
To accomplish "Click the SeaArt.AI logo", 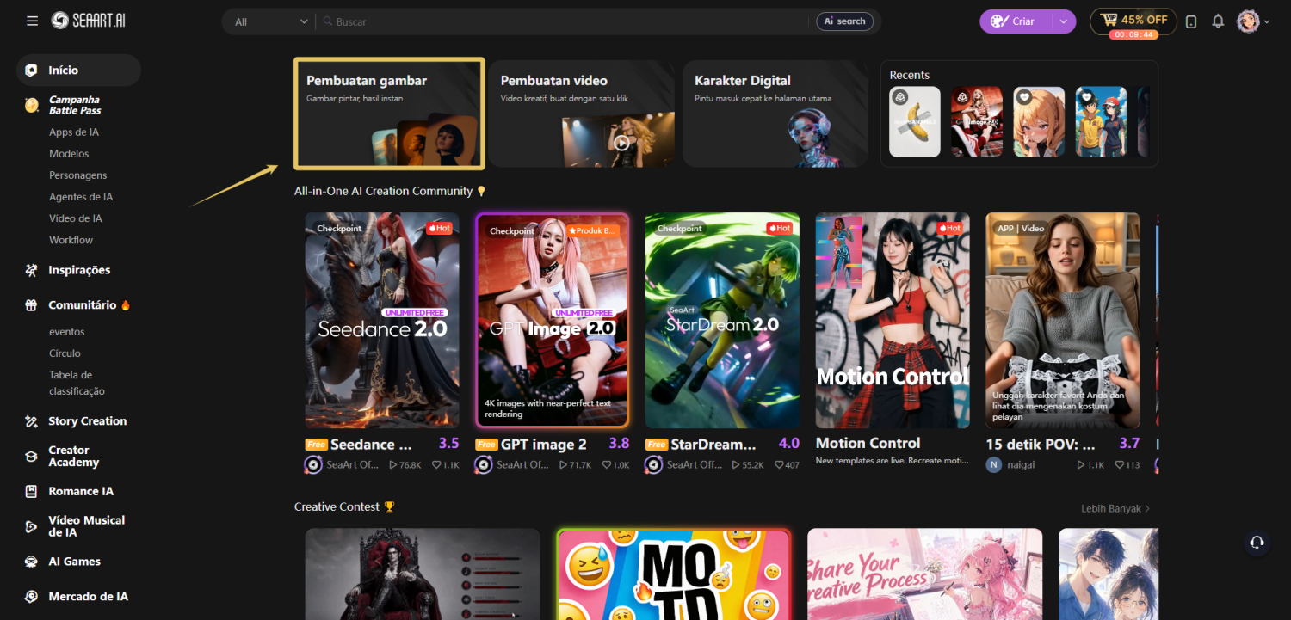I will 88,21.
